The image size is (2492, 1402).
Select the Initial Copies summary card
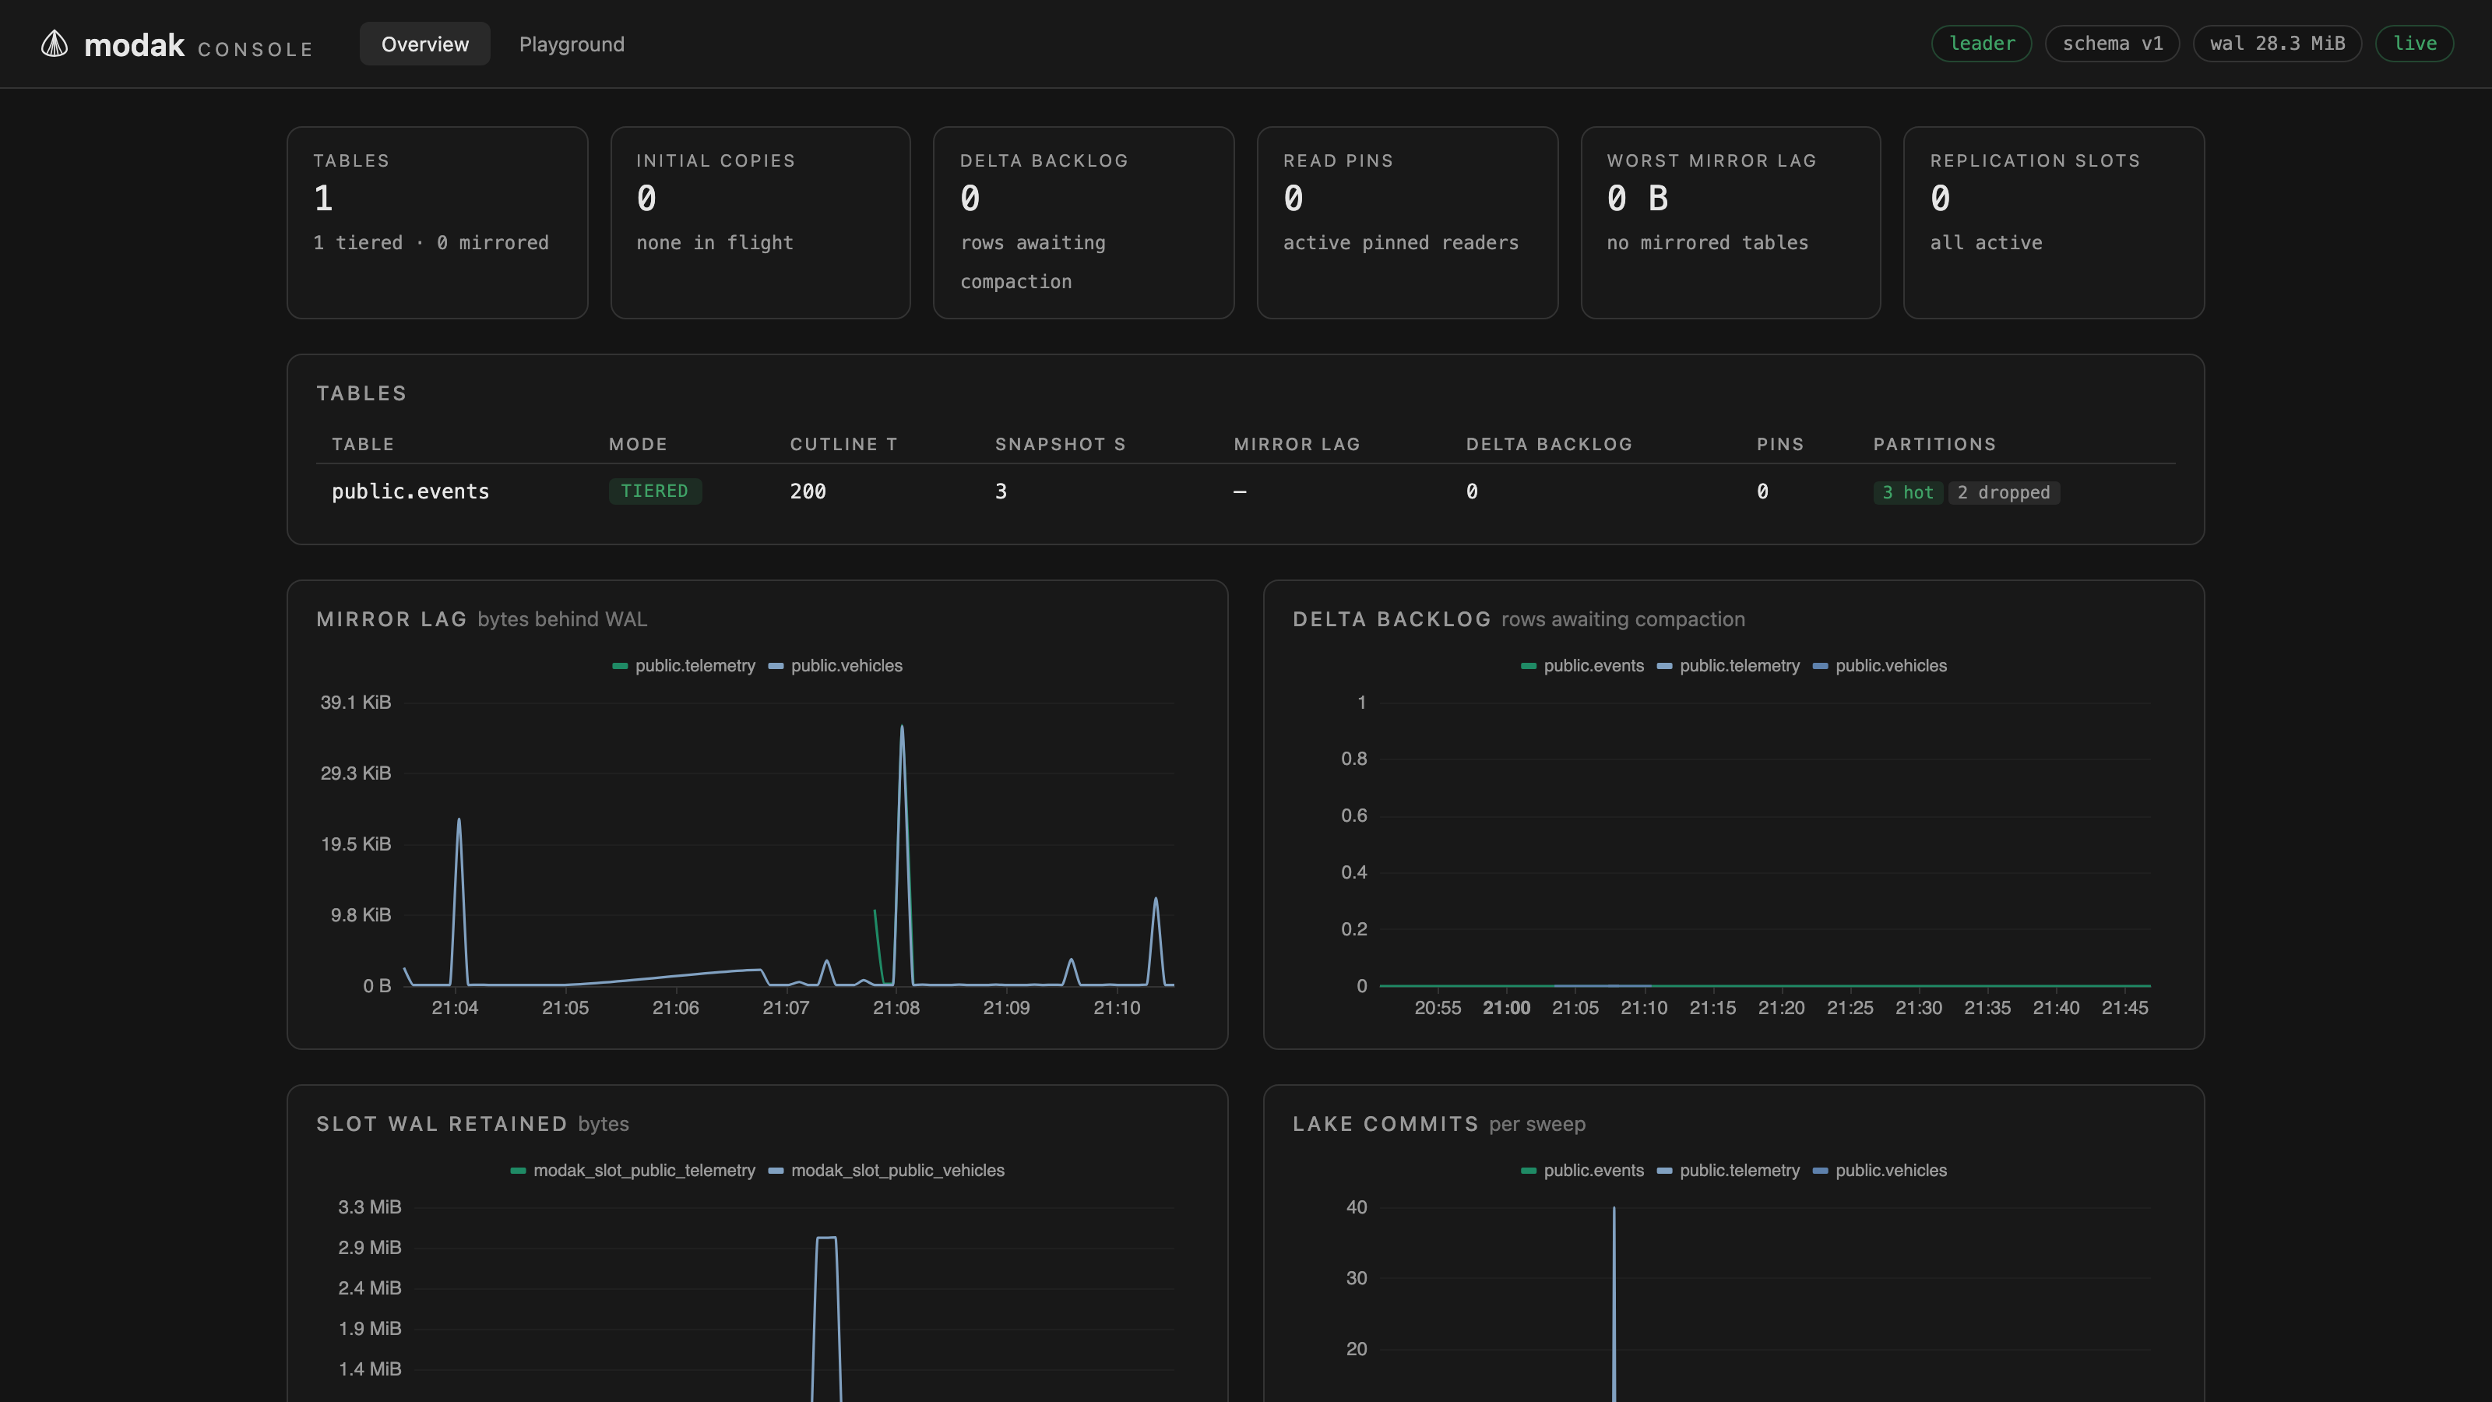pyautogui.click(x=760, y=223)
